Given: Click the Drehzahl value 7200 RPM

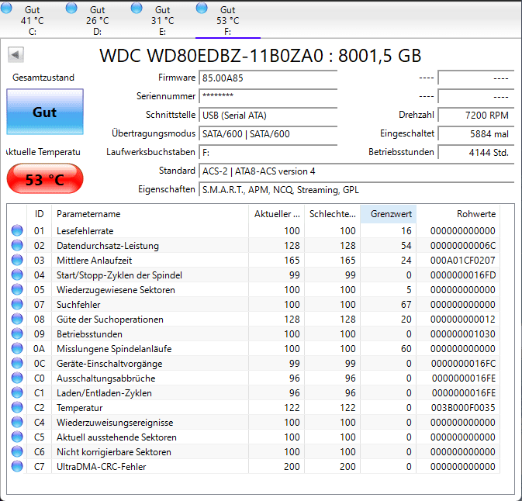Looking at the screenshot, I should (476, 116).
